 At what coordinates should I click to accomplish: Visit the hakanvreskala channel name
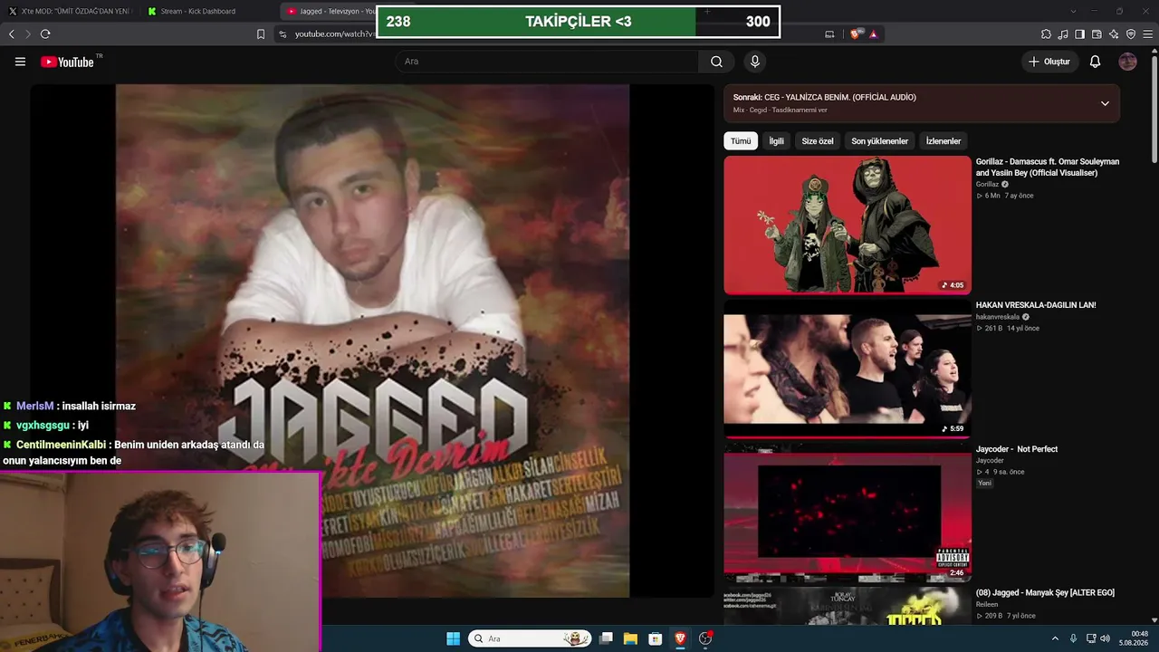[998, 317]
